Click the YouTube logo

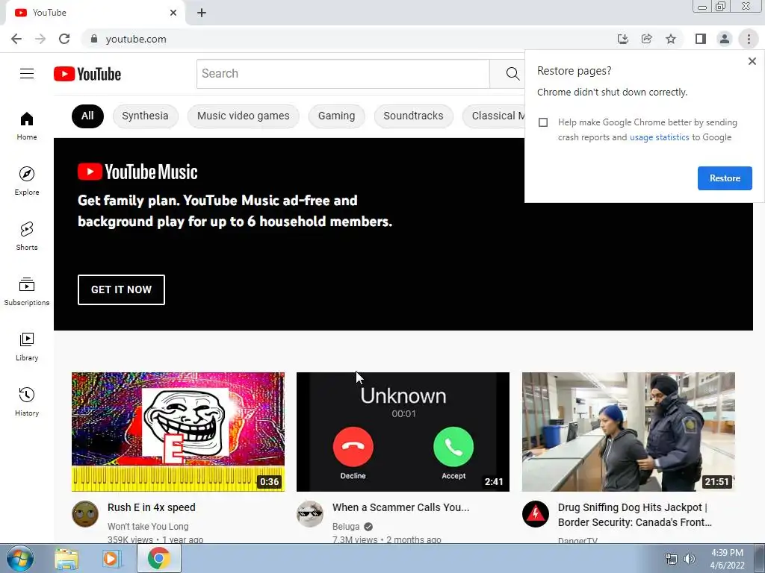87,74
